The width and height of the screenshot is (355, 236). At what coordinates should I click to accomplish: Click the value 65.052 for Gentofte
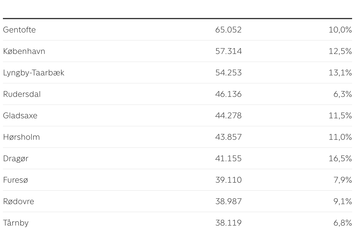coord(228,30)
